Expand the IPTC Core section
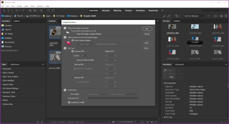This screenshot has width=229, height=124. [163, 117]
